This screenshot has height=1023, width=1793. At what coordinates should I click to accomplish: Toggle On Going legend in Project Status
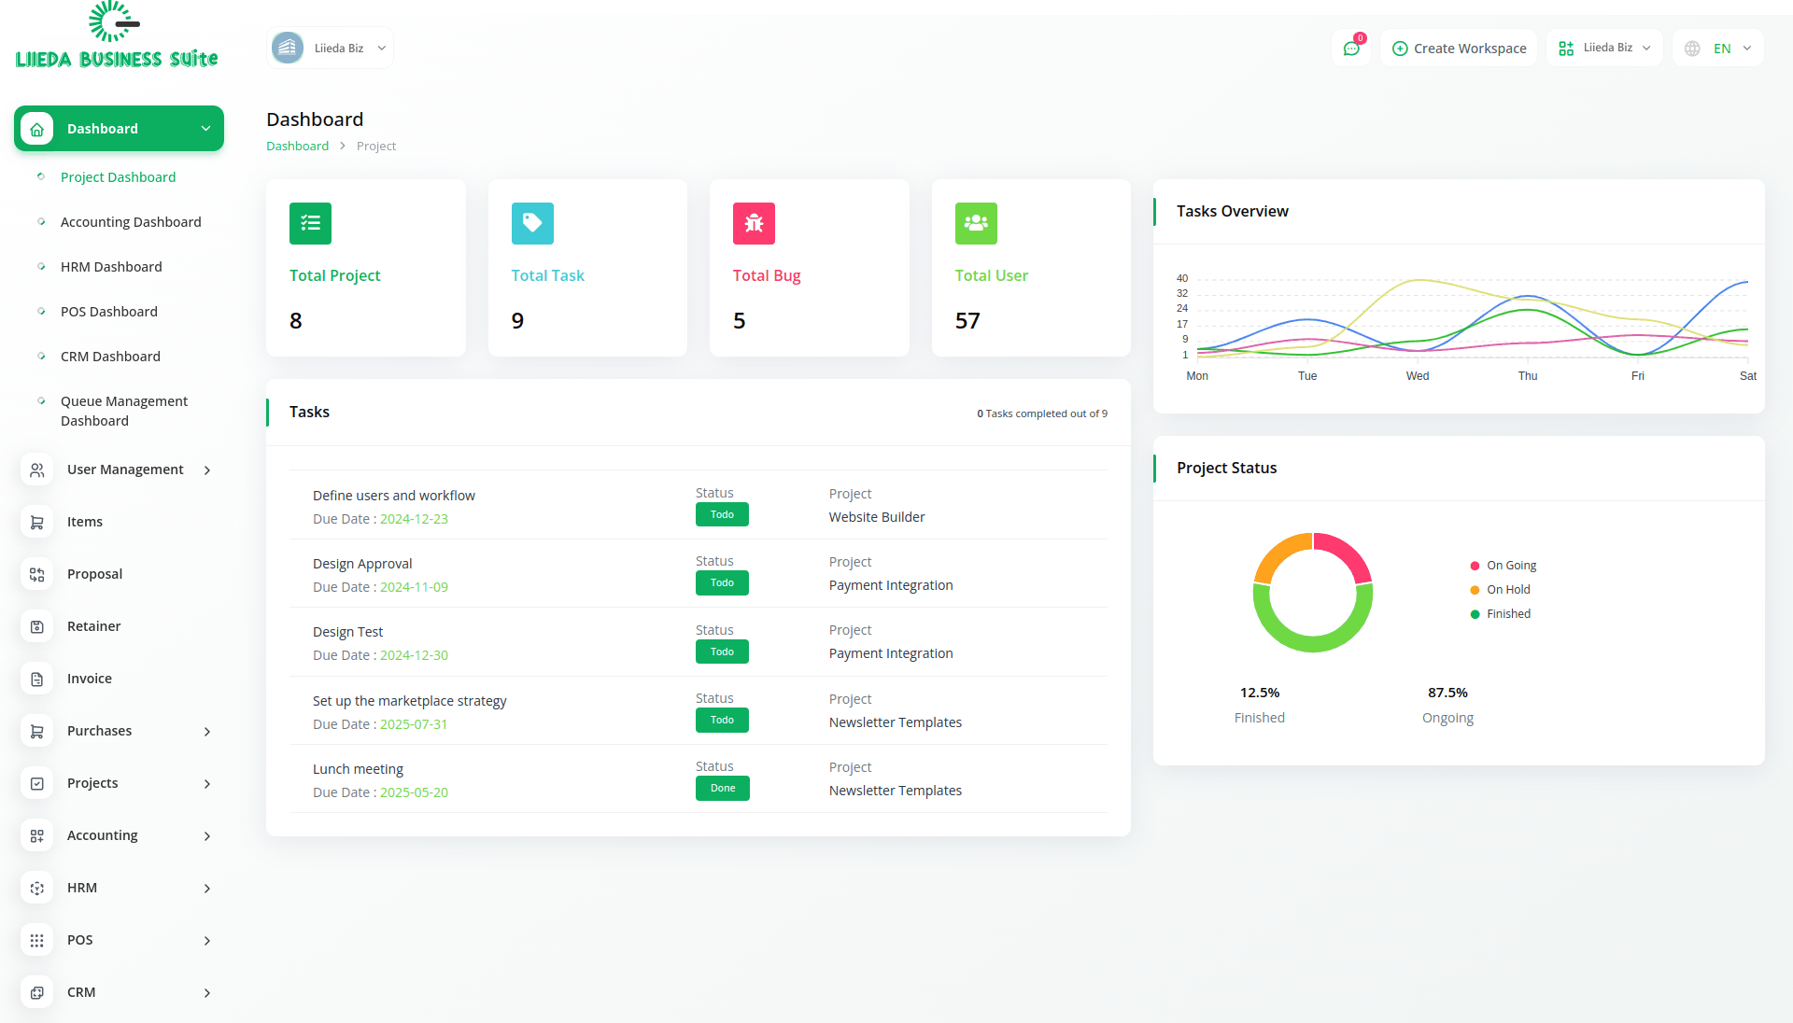point(1510,566)
